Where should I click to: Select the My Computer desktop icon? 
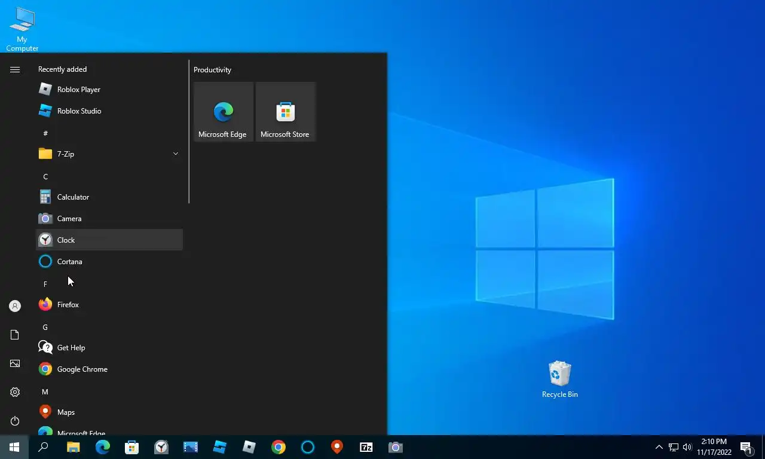(22, 29)
